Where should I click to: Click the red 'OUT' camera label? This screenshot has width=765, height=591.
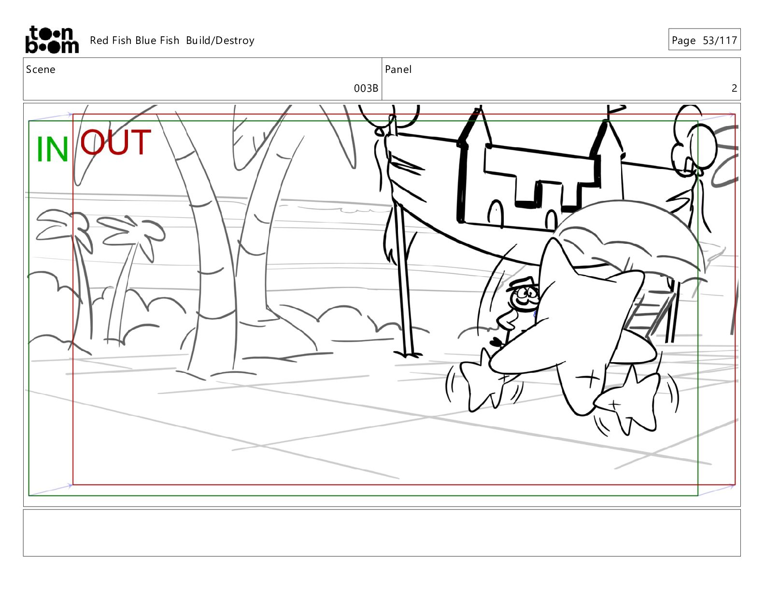[116, 142]
